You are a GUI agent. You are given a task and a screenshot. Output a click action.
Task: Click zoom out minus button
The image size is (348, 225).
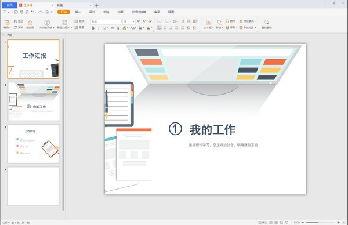click(303, 222)
